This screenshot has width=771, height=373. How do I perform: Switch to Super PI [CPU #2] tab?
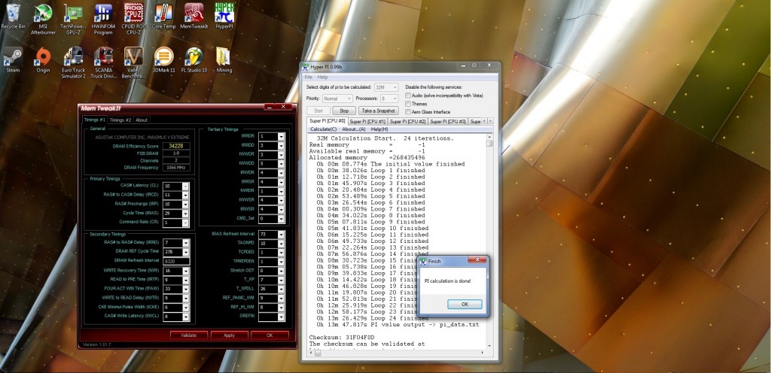click(407, 121)
